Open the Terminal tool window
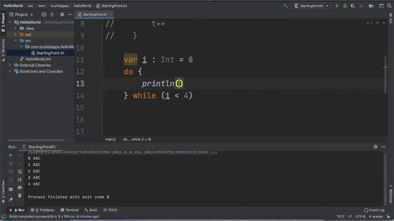This screenshot has width=394, height=221. (70, 210)
